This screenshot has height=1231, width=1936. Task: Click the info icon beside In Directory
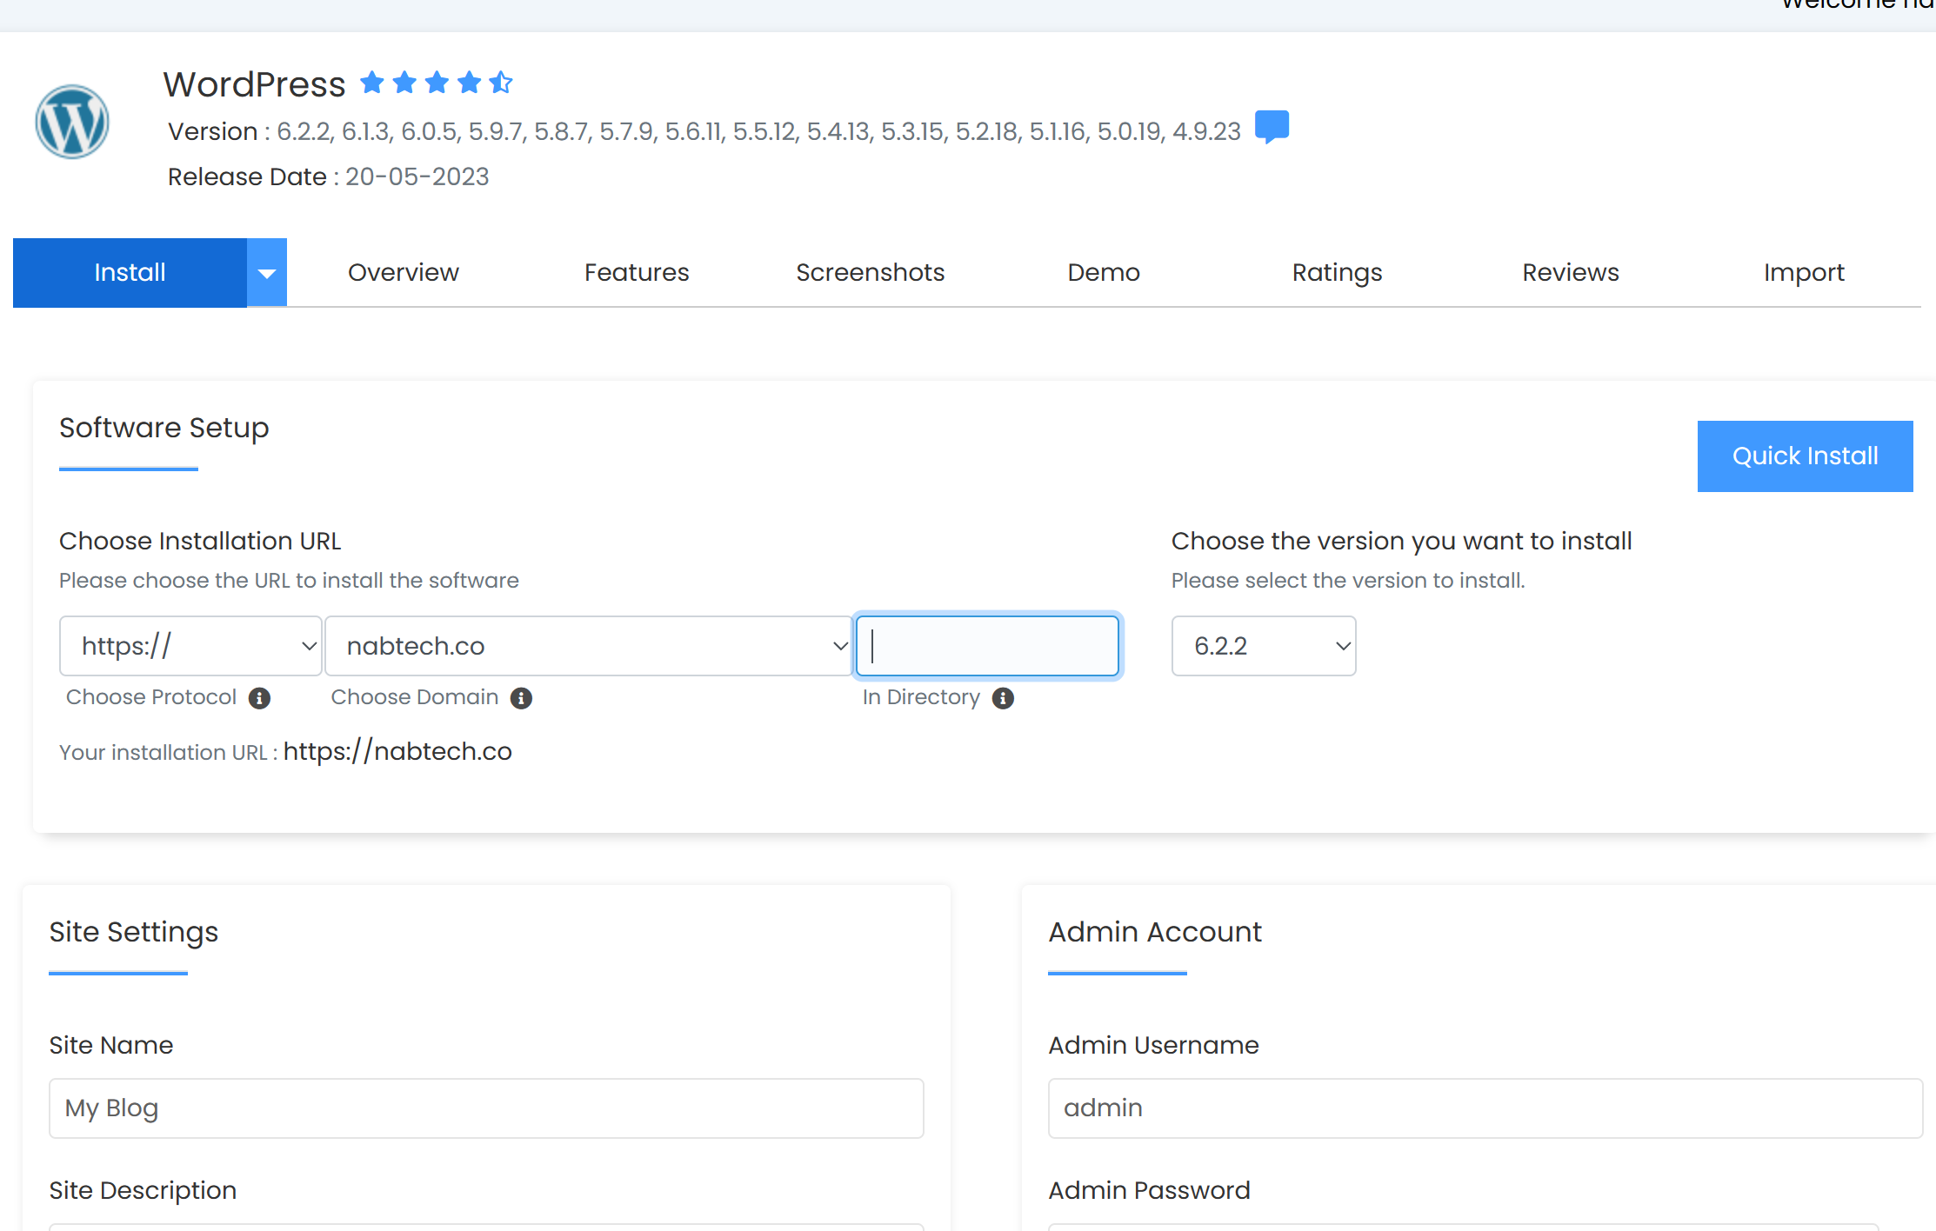click(1003, 698)
